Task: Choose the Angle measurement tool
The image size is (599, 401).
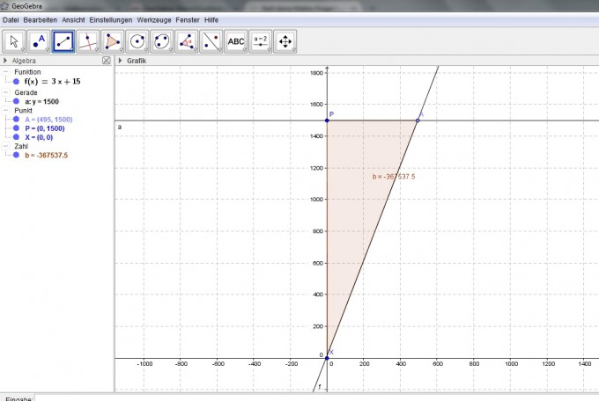Action: pyautogui.click(x=187, y=40)
